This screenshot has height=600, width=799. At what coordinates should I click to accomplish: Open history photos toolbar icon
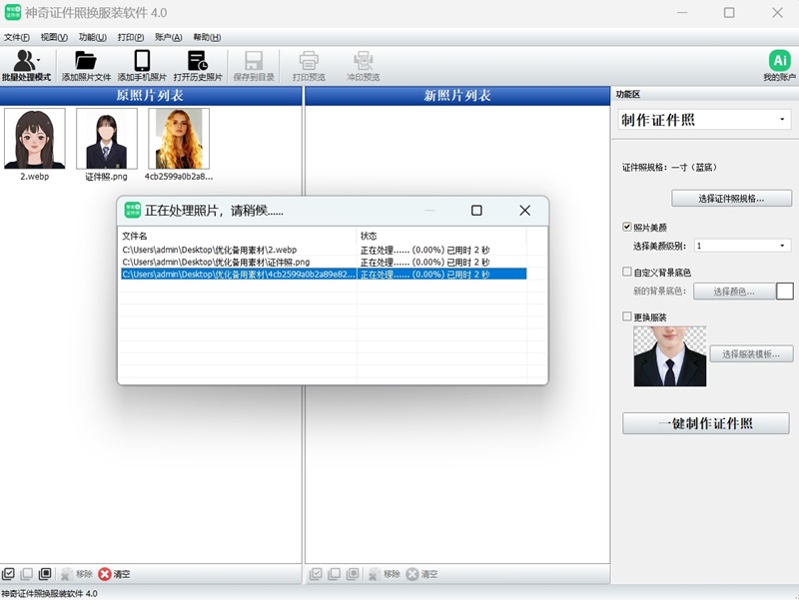[198, 60]
